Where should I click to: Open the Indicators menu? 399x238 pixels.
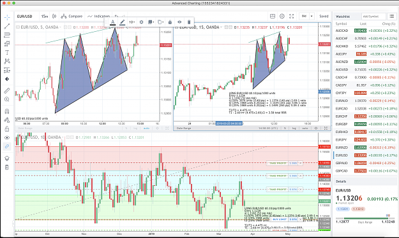98,17
